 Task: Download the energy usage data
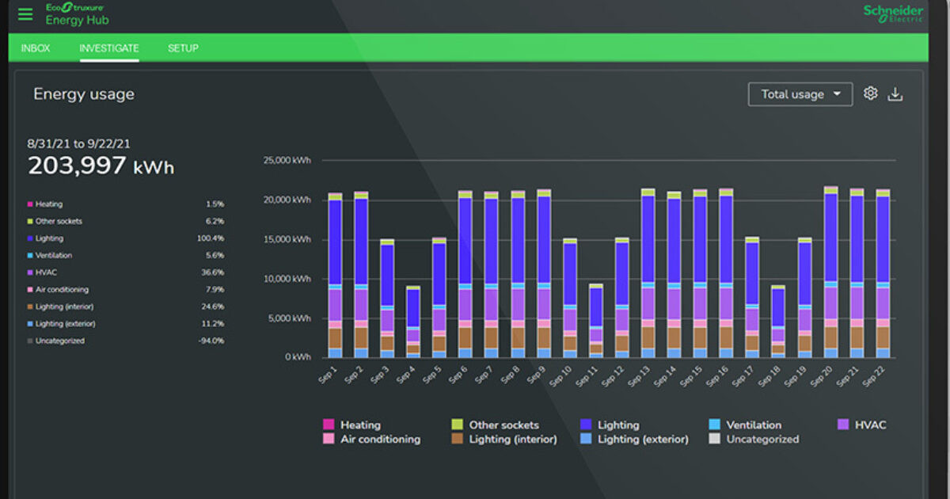coord(895,94)
